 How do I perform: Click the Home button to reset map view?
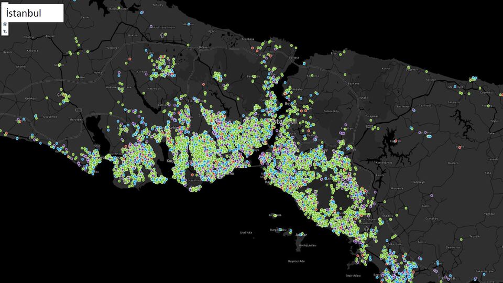coord(5,24)
